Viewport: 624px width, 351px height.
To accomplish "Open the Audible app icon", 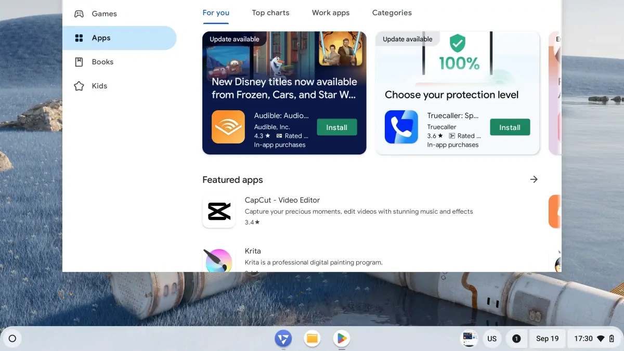I will [228, 127].
